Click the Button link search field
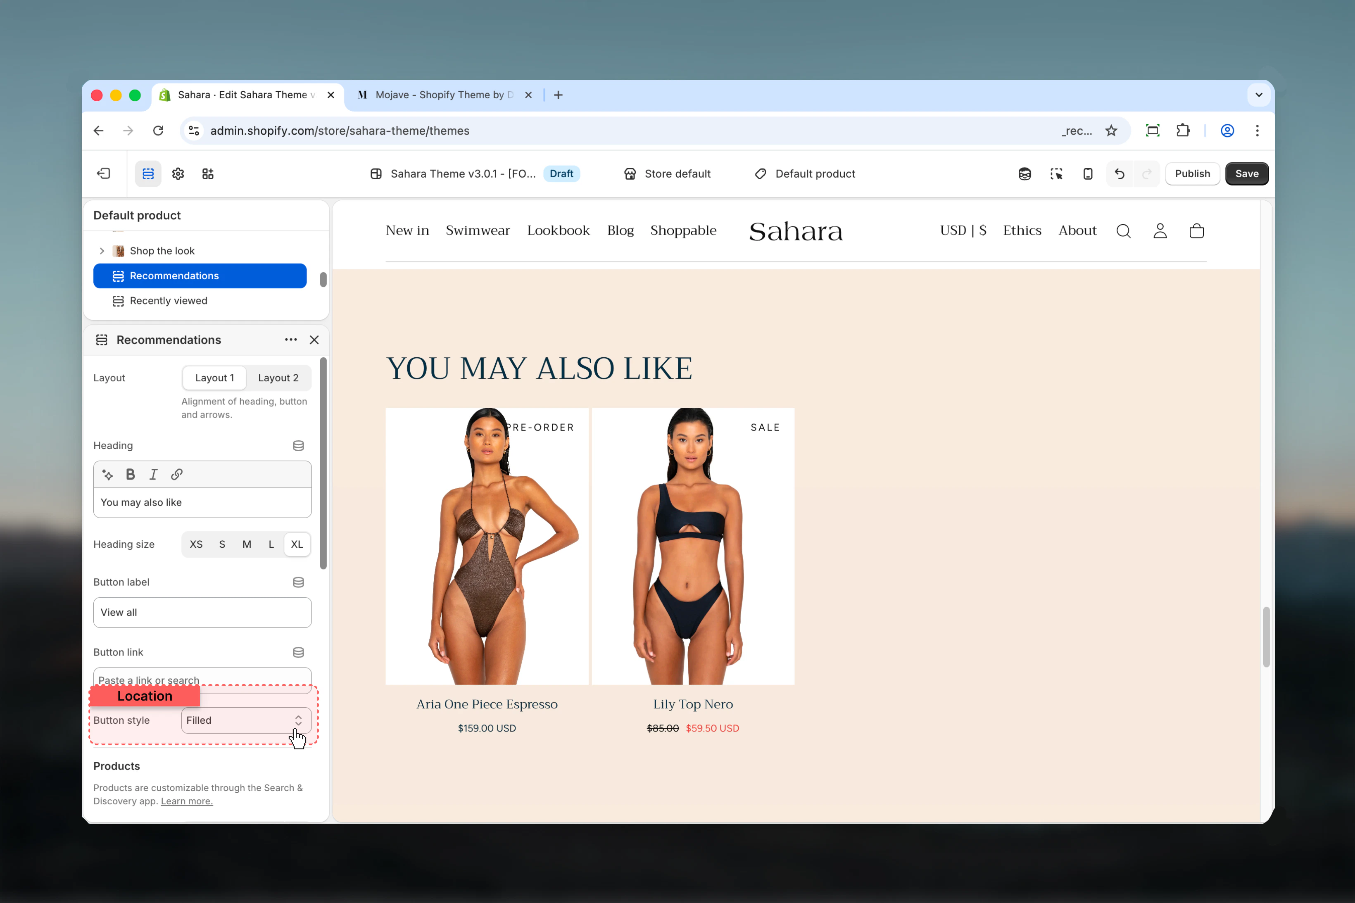 203,680
